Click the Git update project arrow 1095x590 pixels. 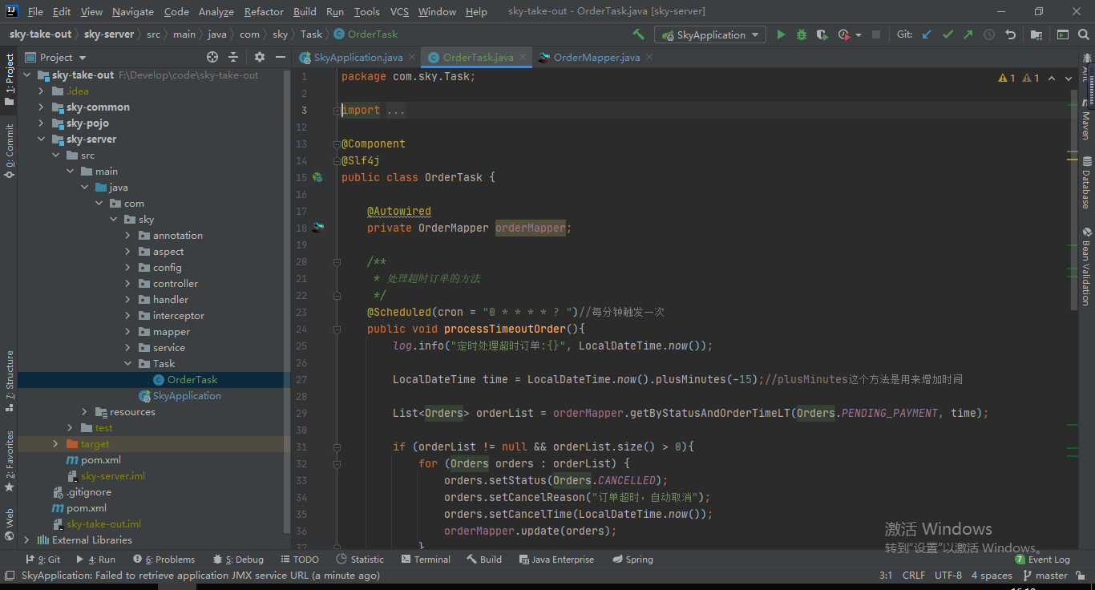927,34
